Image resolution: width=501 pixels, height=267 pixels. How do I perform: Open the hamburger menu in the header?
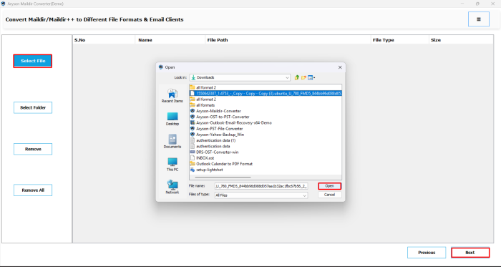(x=478, y=19)
